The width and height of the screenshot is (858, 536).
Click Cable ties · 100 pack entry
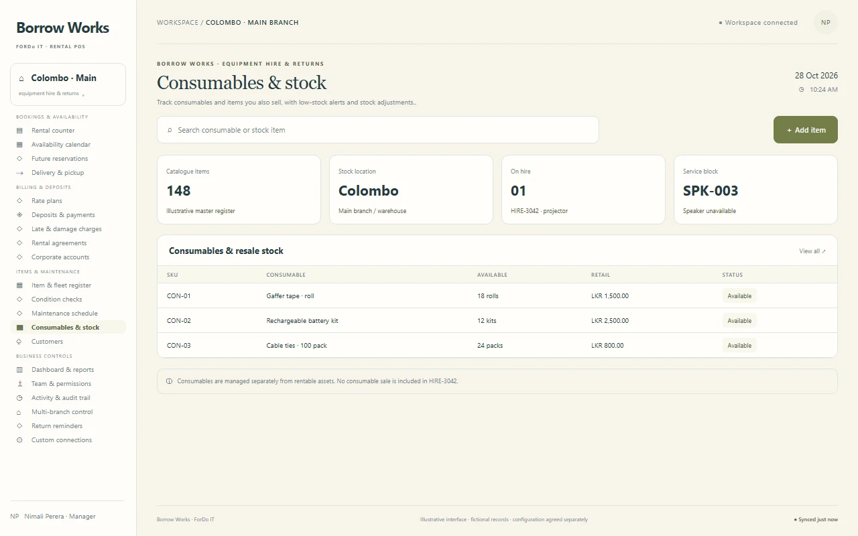pyautogui.click(x=297, y=346)
